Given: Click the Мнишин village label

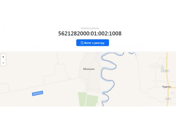Looking at the screenshot, I should (89, 69).
